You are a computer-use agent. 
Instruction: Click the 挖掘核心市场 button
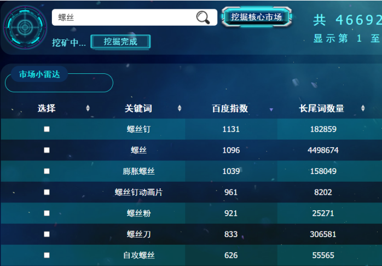click(257, 17)
